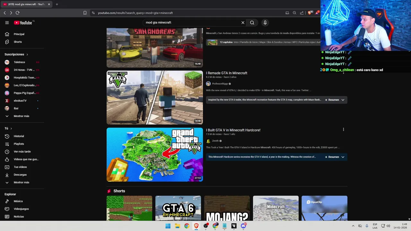411x231 pixels.
Task: Open Videos que me gustan sidebar item
Action: (x=22, y=159)
